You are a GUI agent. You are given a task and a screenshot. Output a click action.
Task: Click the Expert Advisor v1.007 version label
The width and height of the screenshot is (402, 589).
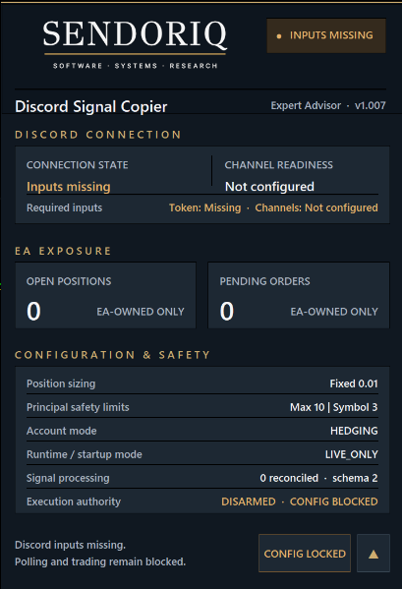coord(328,105)
